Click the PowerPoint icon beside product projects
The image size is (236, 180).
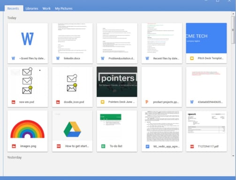[x=147, y=102]
